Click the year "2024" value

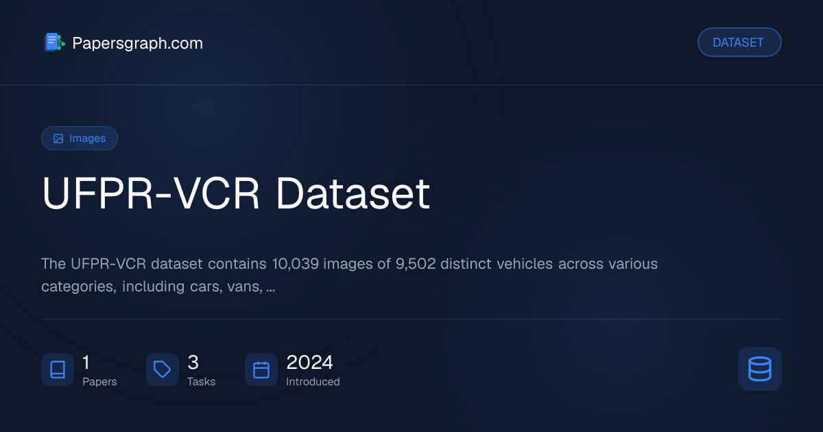(309, 362)
